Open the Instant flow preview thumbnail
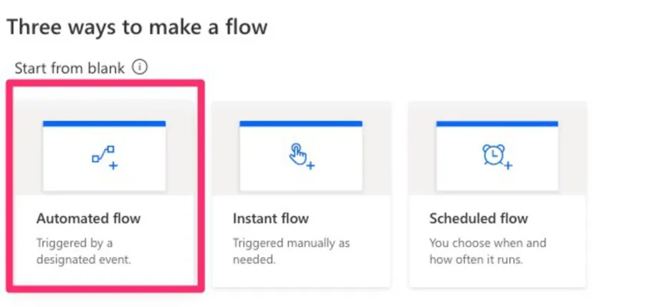 point(300,156)
